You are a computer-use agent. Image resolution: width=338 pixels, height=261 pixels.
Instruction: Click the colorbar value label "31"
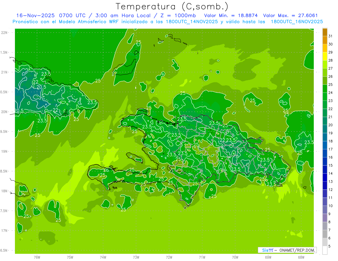330,36
